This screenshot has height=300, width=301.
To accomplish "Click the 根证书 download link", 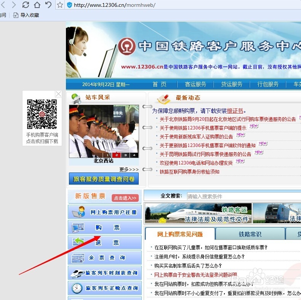I will coord(235,111).
